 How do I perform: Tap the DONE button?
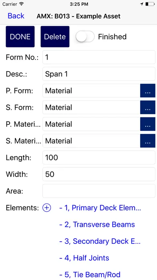tap(20, 37)
